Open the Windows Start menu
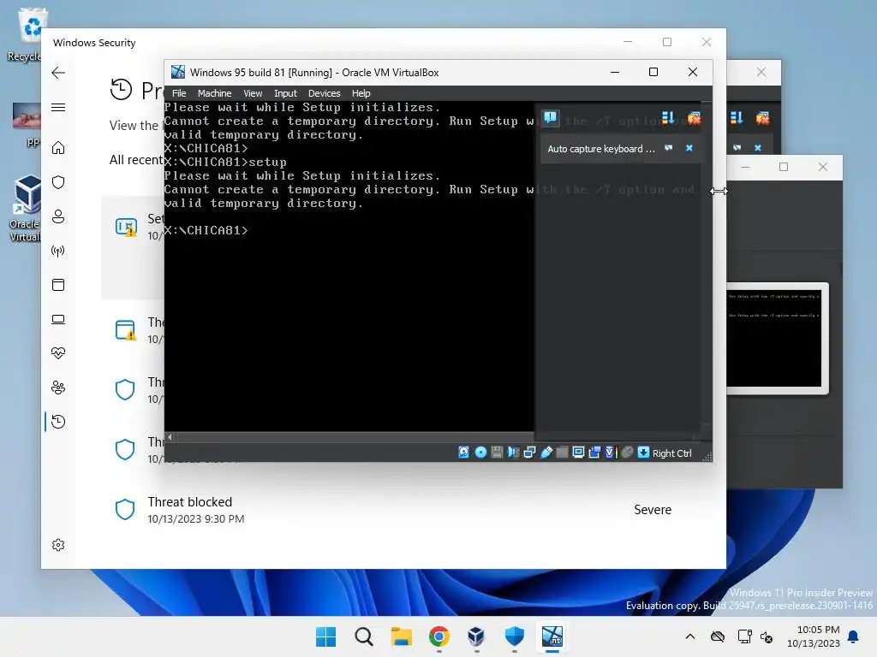This screenshot has width=877, height=657. pos(326,636)
